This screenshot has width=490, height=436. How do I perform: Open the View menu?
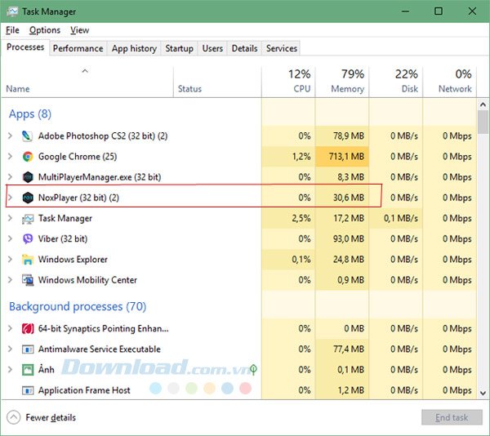click(x=80, y=30)
